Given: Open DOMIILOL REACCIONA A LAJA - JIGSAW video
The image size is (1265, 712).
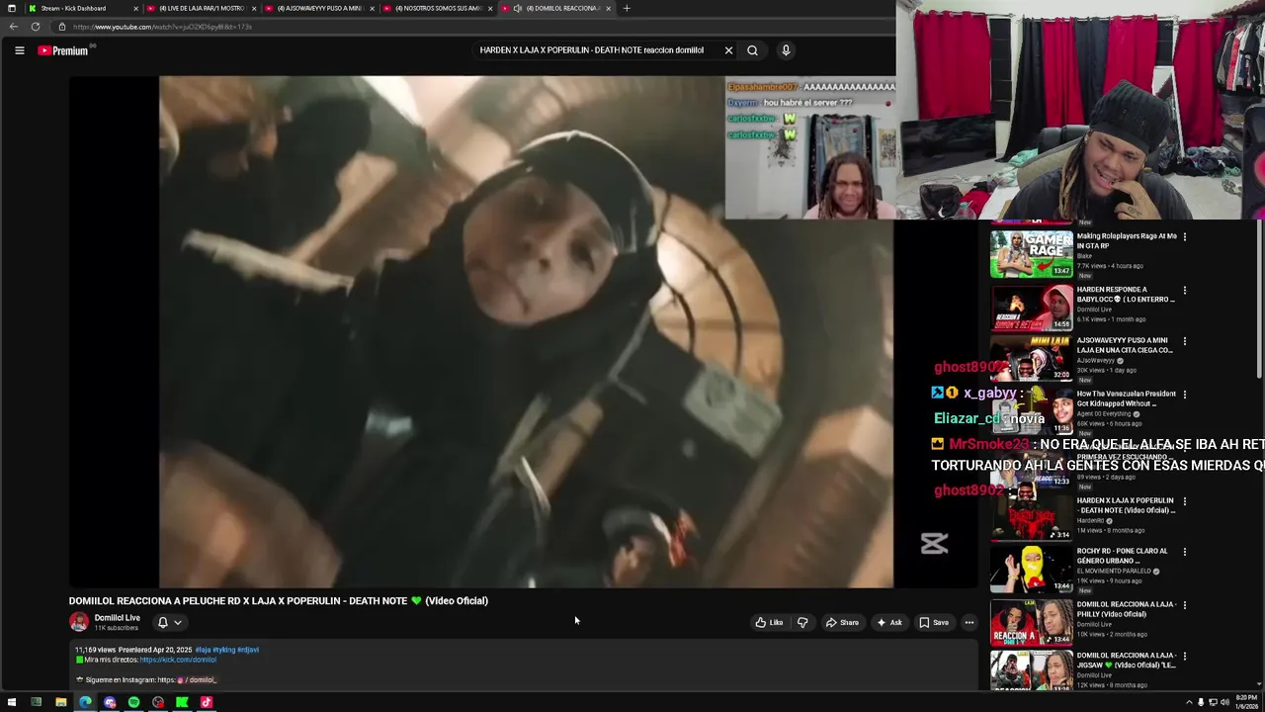Looking at the screenshot, I should point(1127,661).
